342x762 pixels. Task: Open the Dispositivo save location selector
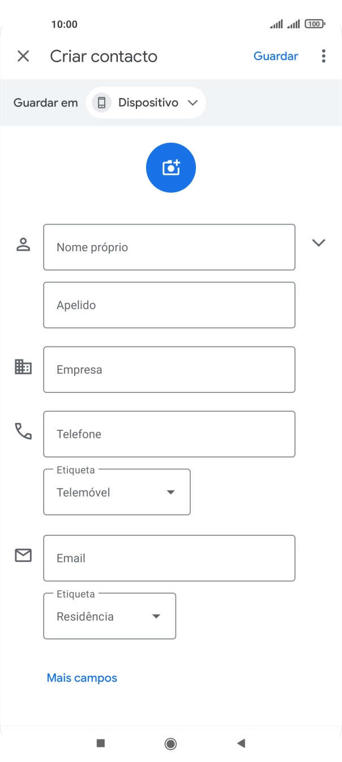(146, 103)
